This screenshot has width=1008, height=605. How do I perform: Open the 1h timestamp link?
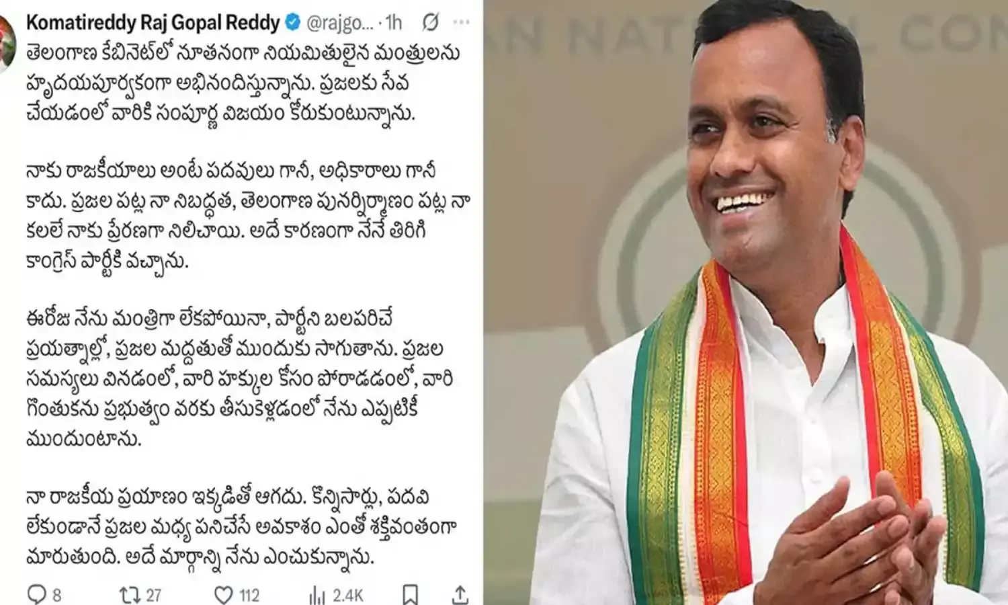pyautogui.click(x=394, y=23)
